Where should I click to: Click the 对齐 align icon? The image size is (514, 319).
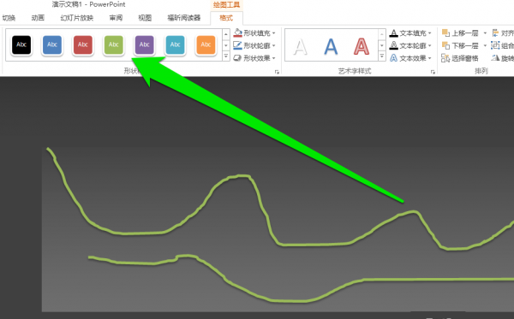pyautogui.click(x=495, y=32)
